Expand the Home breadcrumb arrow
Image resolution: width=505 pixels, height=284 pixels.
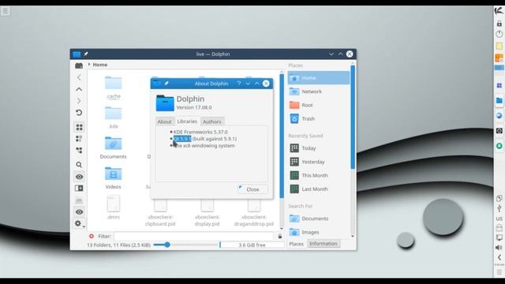pos(89,65)
